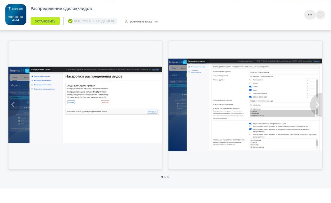The height and width of the screenshot is (203, 331).
Task: Toggle the Павел group member switch
Action: [250, 87]
